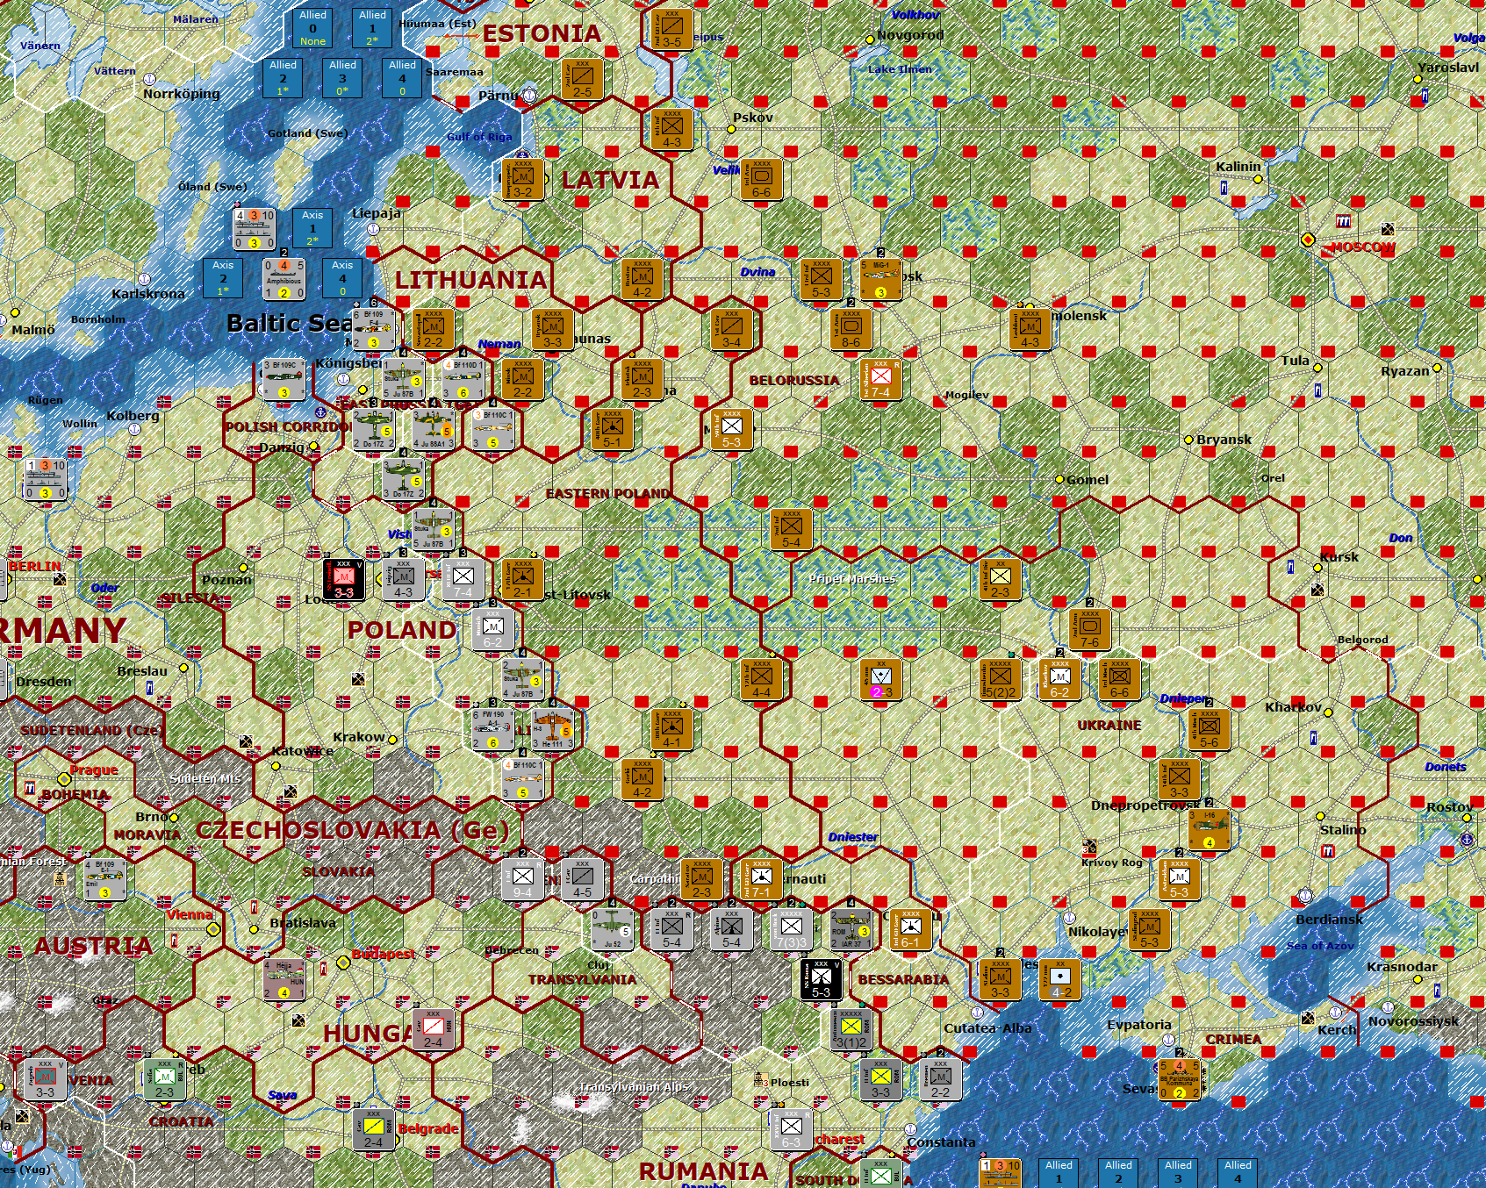
Task: Select the 2-1 garrison beside Brest-Litovsk
Action: pos(522,579)
